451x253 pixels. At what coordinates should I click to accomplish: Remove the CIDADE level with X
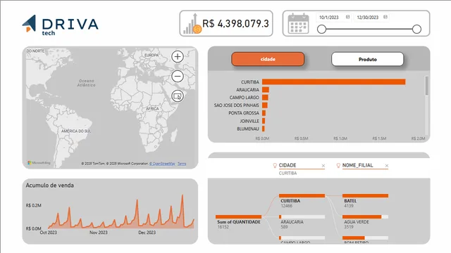pyautogui.click(x=323, y=166)
